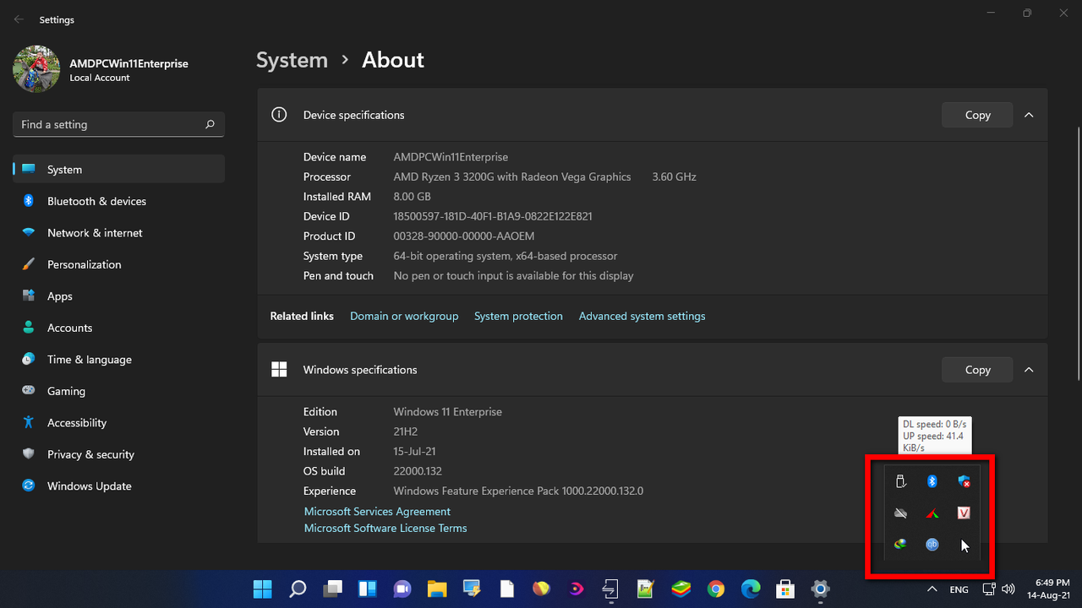
Task: Open the Apps settings page
Action: [118, 296]
